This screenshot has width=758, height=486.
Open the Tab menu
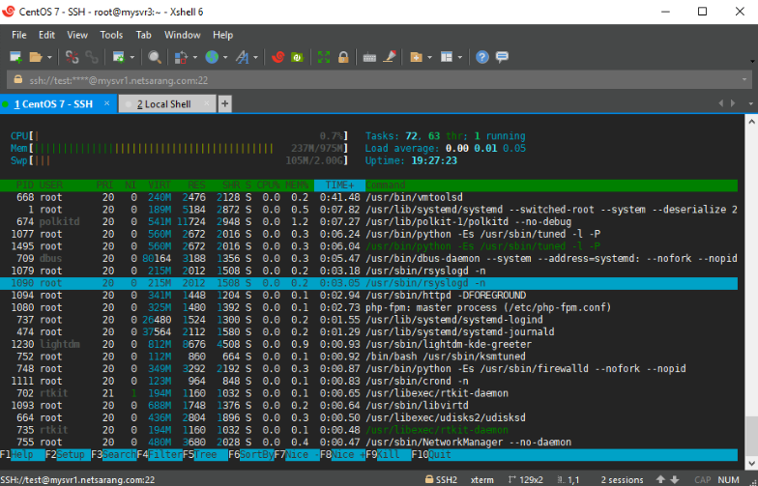[143, 35]
